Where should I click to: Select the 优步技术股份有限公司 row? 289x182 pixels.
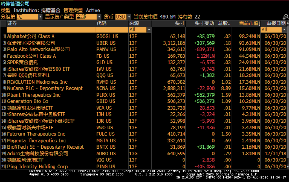pyautogui.click(x=144, y=43)
